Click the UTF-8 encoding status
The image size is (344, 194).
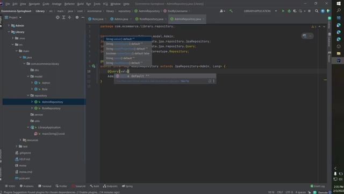click(289, 192)
